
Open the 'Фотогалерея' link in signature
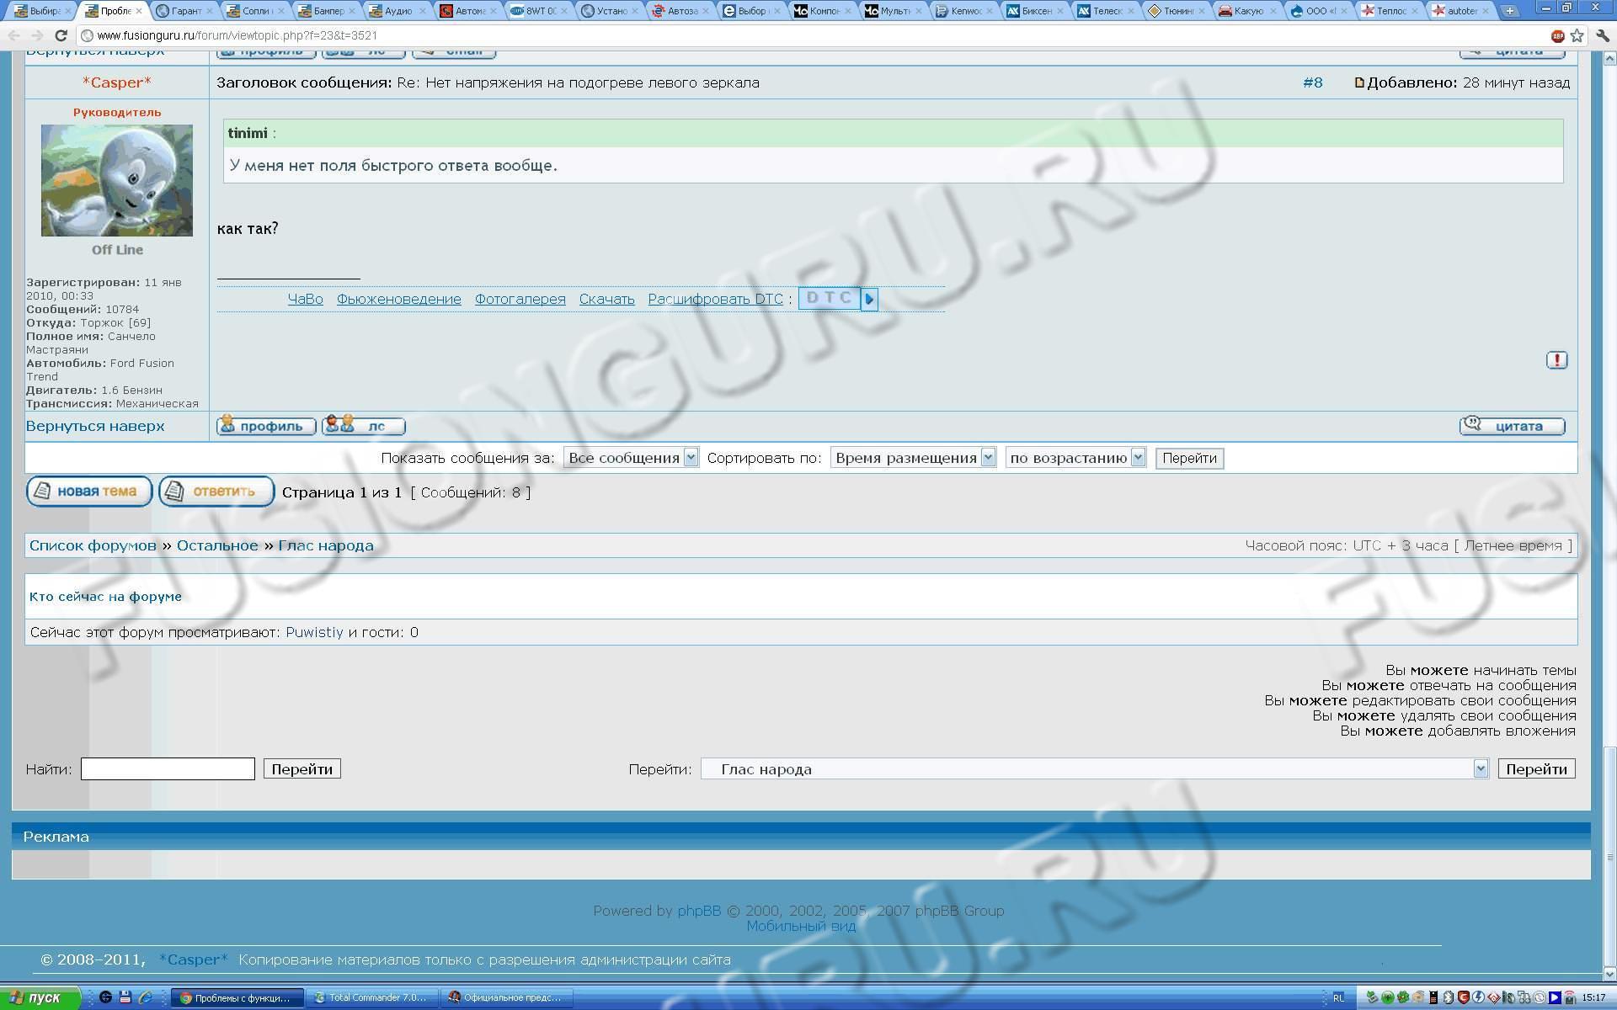520,299
